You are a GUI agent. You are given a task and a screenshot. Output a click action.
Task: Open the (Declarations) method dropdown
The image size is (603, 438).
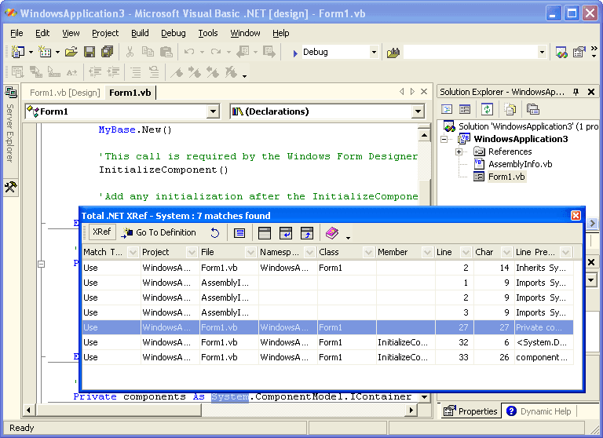click(418, 112)
